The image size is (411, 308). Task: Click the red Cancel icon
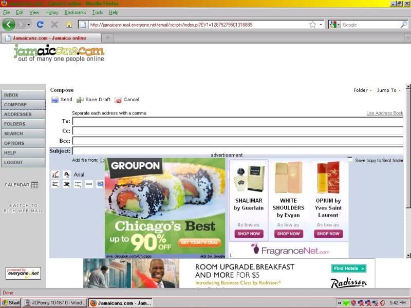click(x=118, y=100)
